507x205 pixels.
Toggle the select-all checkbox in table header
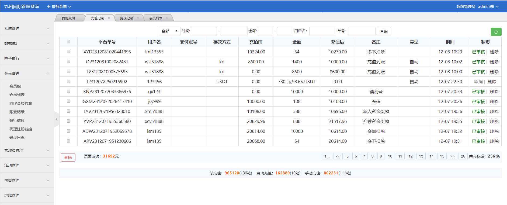tap(68, 42)
